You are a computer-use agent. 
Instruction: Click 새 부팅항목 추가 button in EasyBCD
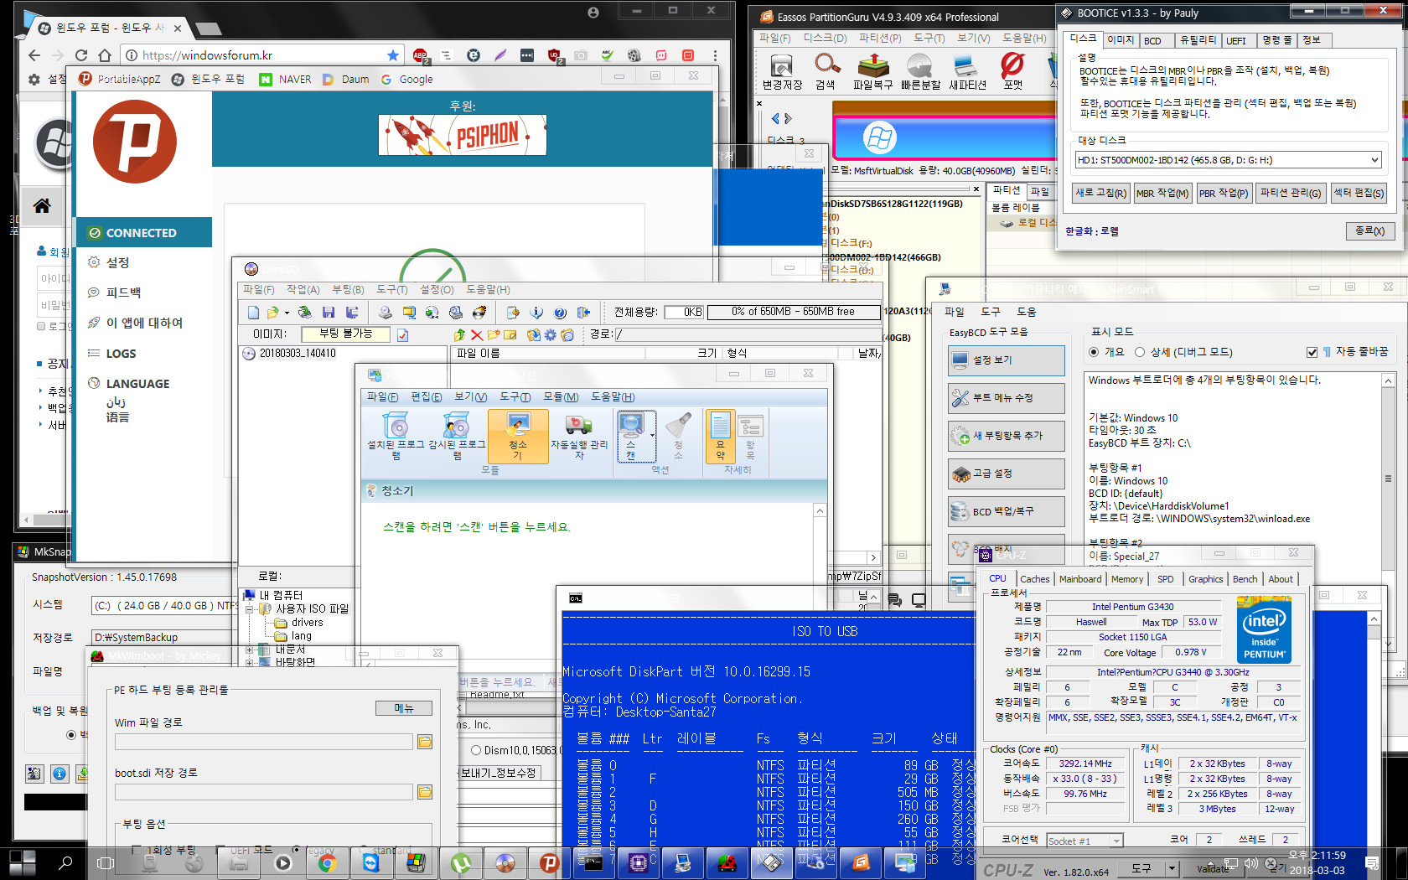[x=1007, y=436]
